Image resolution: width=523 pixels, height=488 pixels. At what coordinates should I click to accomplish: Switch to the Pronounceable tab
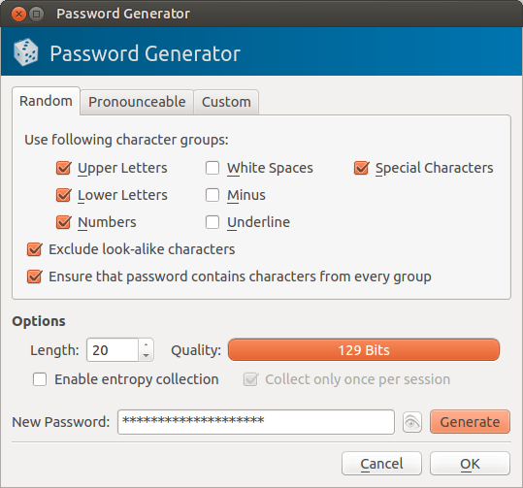coord(137,102)
